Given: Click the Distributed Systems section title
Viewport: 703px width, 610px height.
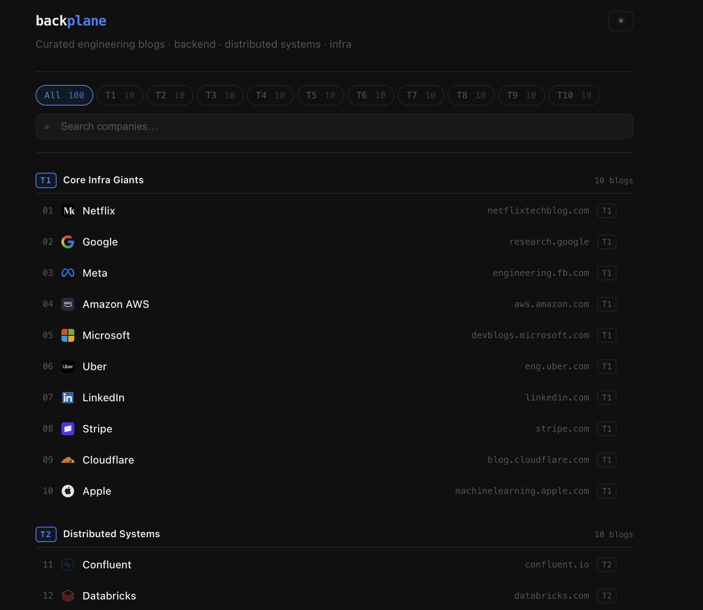Looking at the screenshot, I should (x=112, y=534).
